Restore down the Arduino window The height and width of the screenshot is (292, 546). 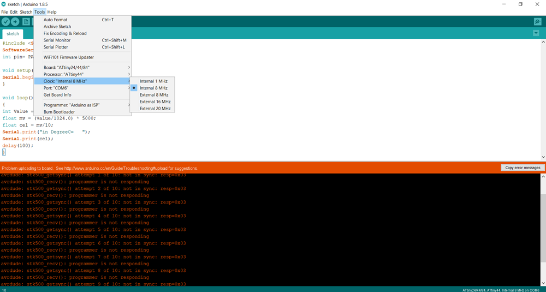coord(520,4)
